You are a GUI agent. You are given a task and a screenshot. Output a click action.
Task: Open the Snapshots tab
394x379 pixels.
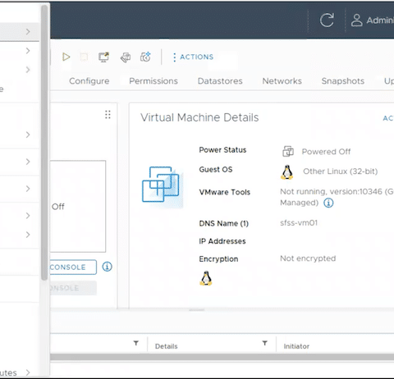click(x=343, y=81)
